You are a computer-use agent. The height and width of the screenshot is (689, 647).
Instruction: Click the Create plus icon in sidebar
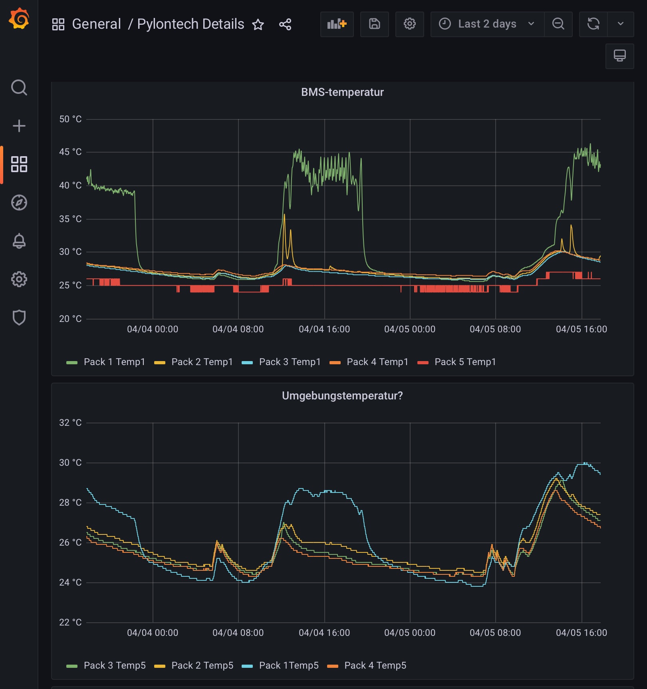pyautogui.click(x=19, y=126)
